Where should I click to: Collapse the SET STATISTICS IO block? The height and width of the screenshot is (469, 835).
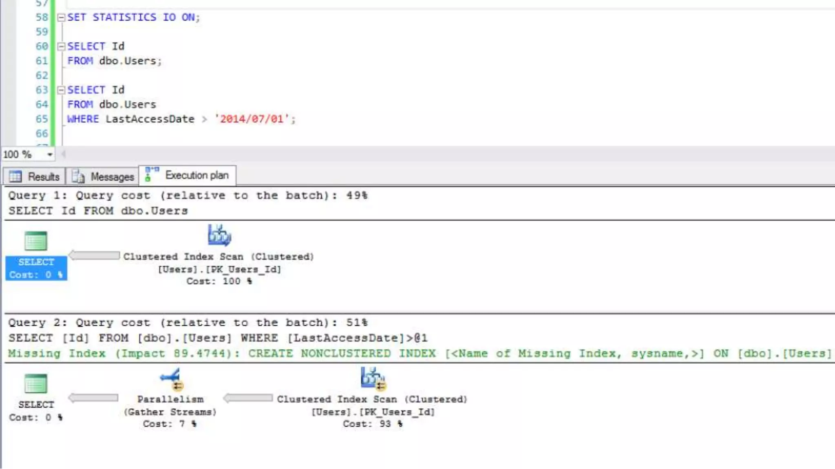tap(61, 18)
